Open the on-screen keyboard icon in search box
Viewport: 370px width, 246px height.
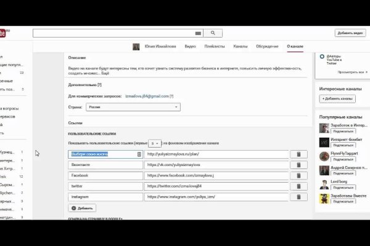pos(197,33)
